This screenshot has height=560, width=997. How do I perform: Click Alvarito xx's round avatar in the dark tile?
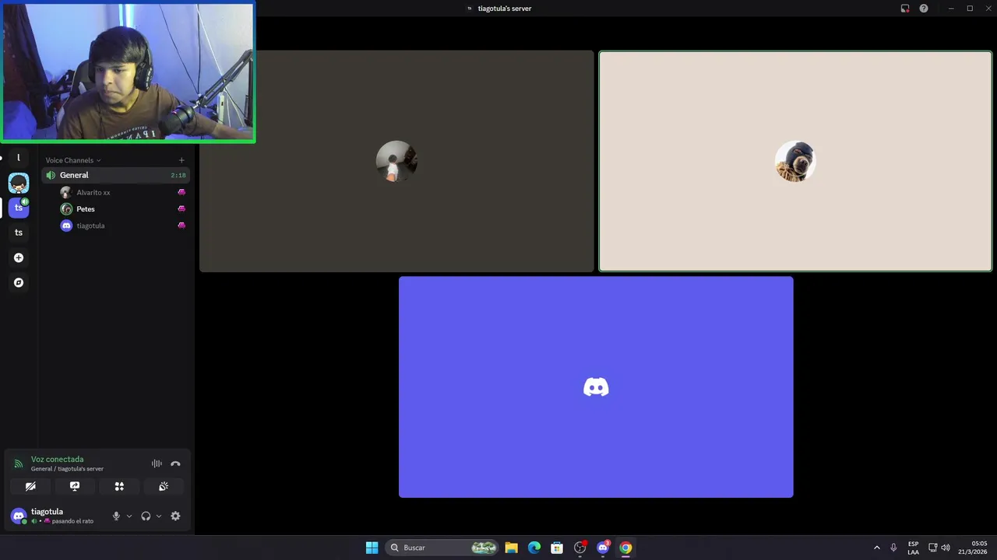click(396, 162)
